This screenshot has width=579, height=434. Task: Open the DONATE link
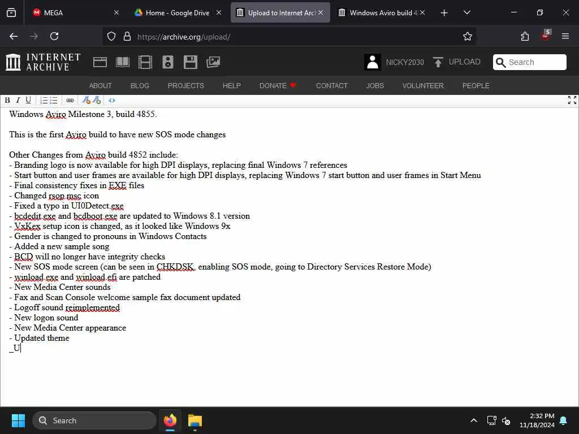[x=278, y=86]
